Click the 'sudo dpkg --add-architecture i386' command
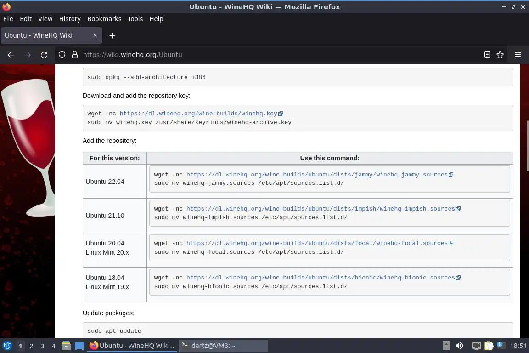 coord(146,77)
